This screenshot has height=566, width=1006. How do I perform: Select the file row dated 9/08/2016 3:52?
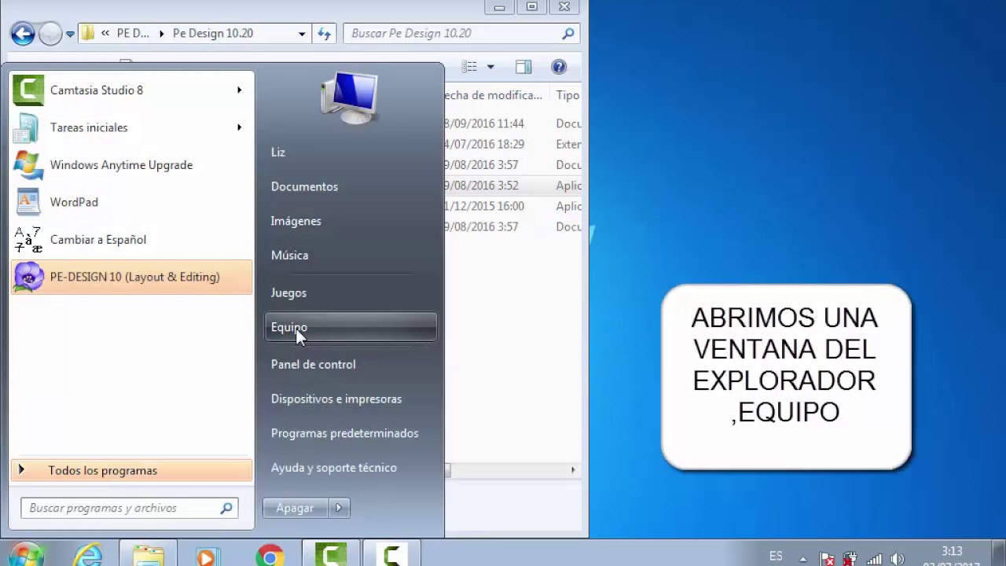pos(513,186)
